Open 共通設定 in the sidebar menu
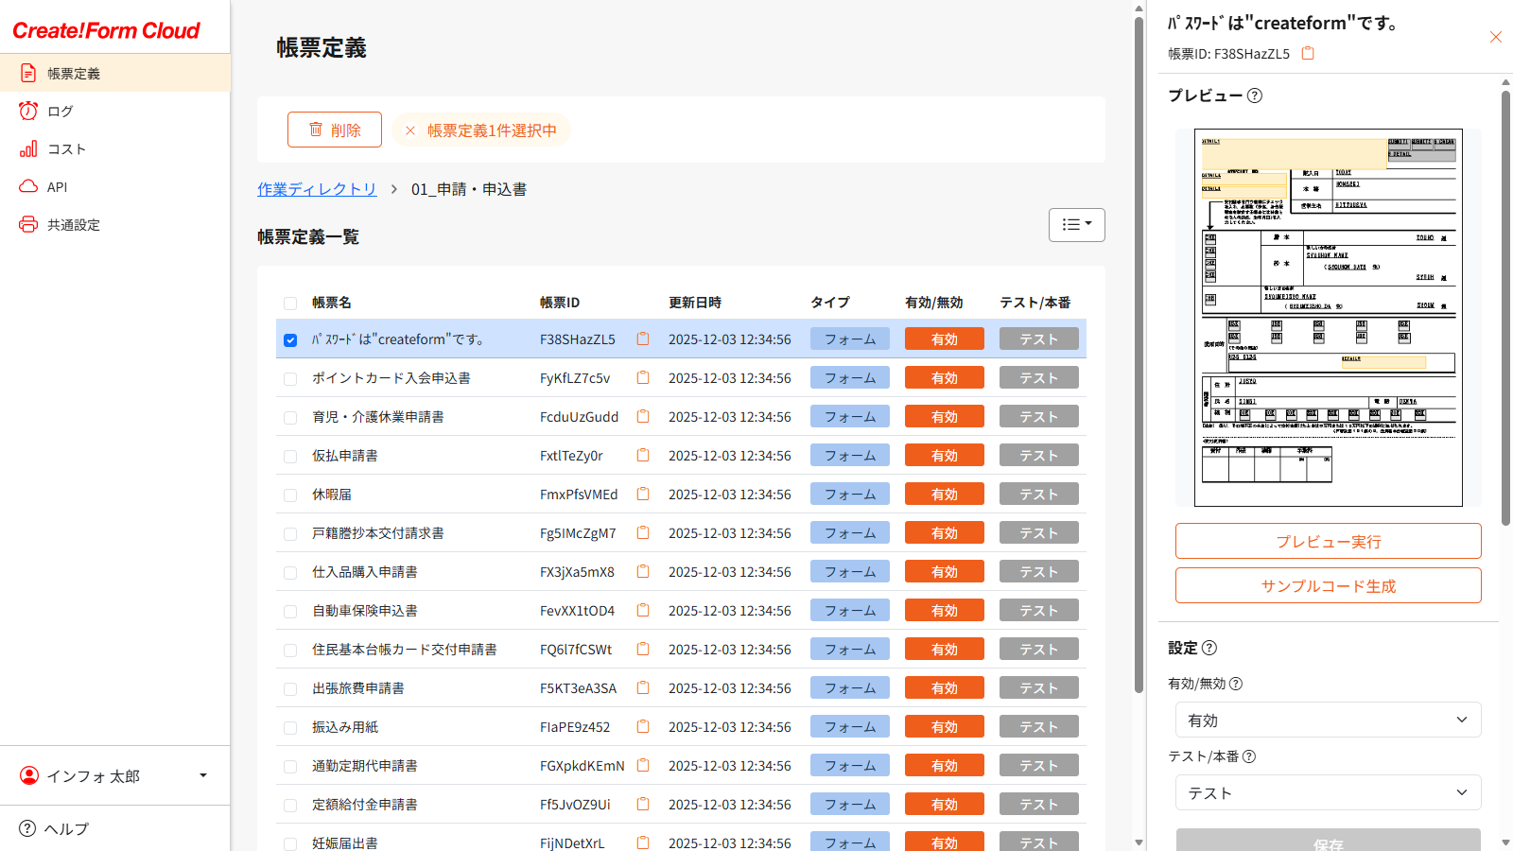Screen dimensions: 1513x851 pyautogui.click(x=73, y=225)
